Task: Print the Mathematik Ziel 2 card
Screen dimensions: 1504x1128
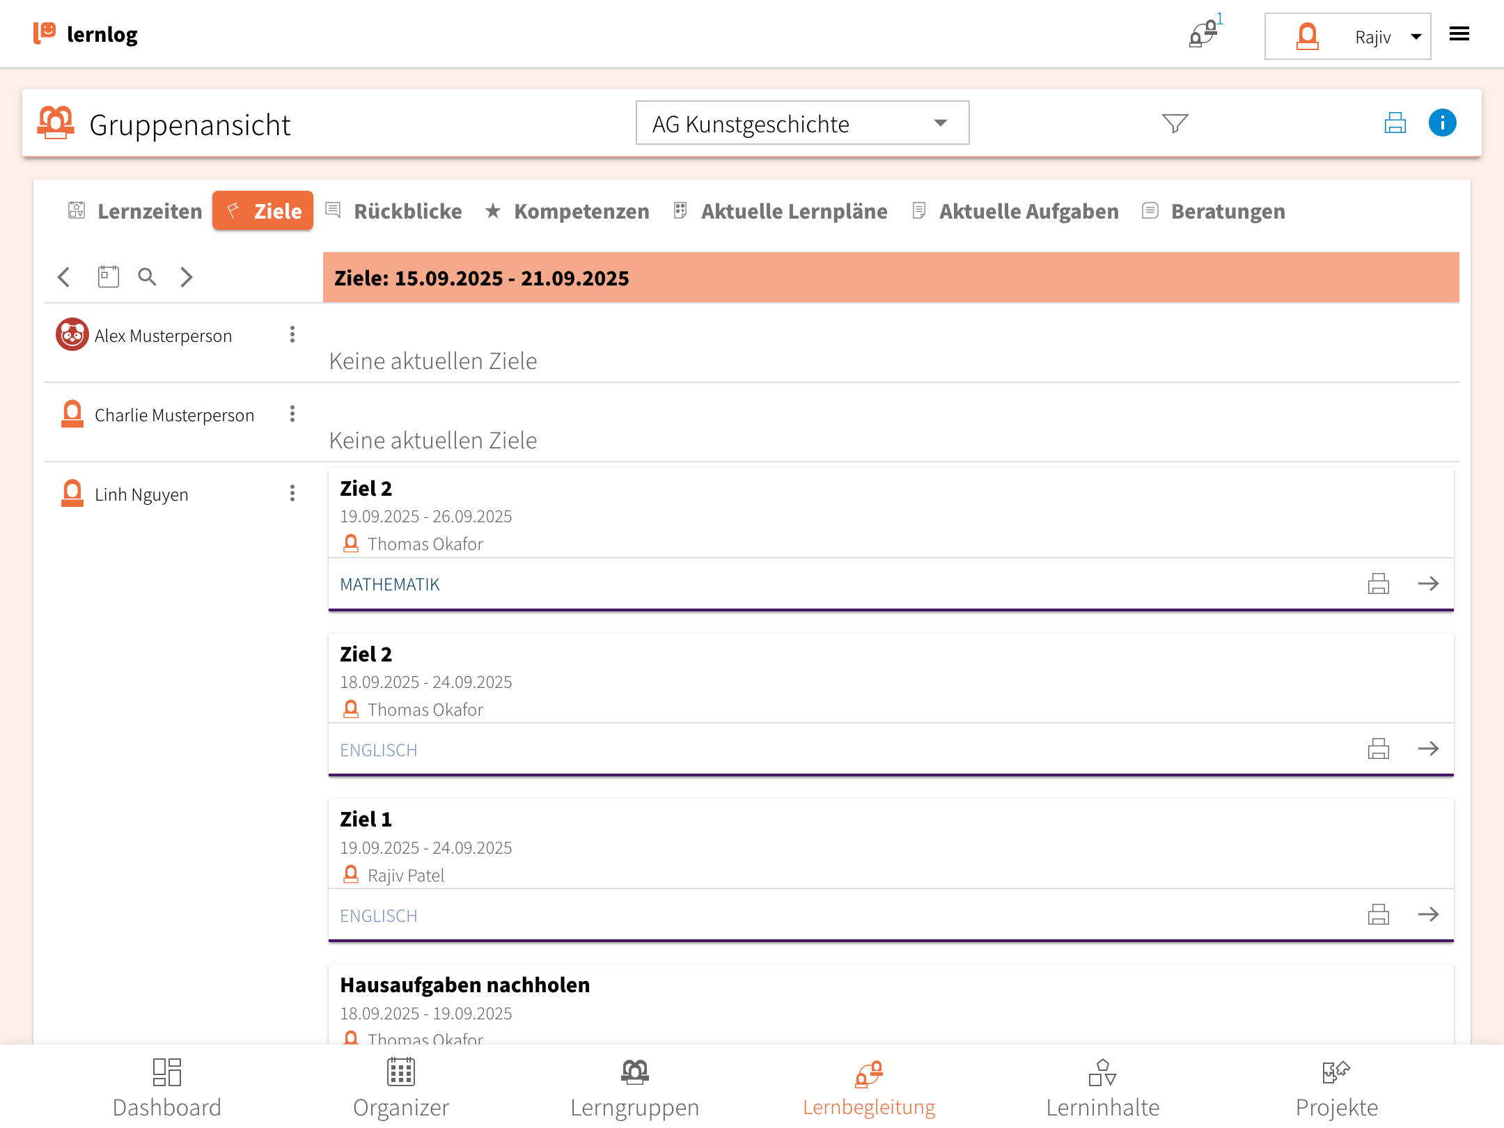Action: coord(1378,583)
